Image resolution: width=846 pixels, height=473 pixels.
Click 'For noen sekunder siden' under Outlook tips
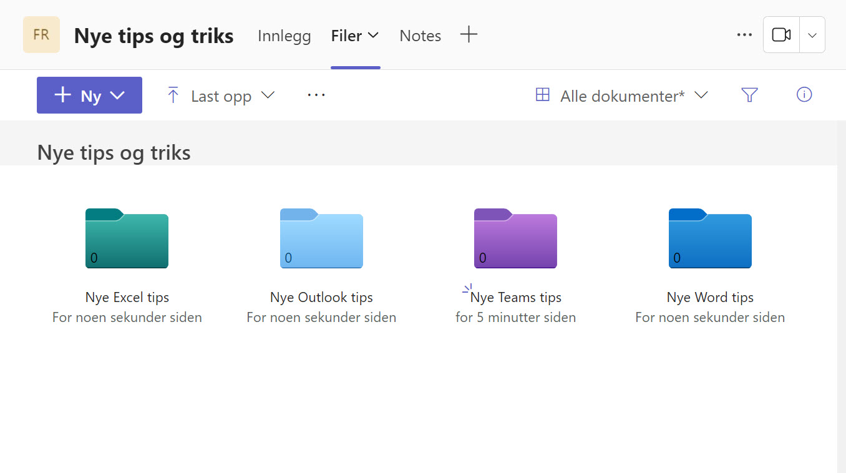point(321,318)
